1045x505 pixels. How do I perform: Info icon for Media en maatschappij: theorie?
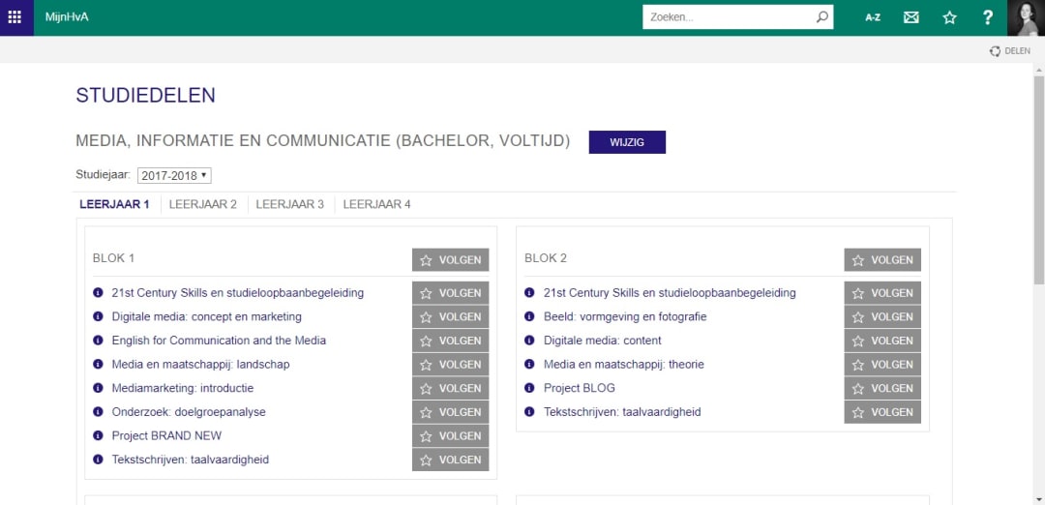(530, 365)
